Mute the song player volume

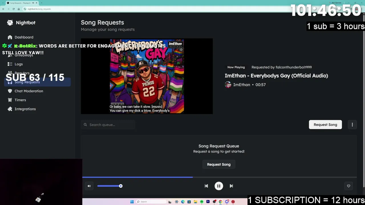(89, 186)
